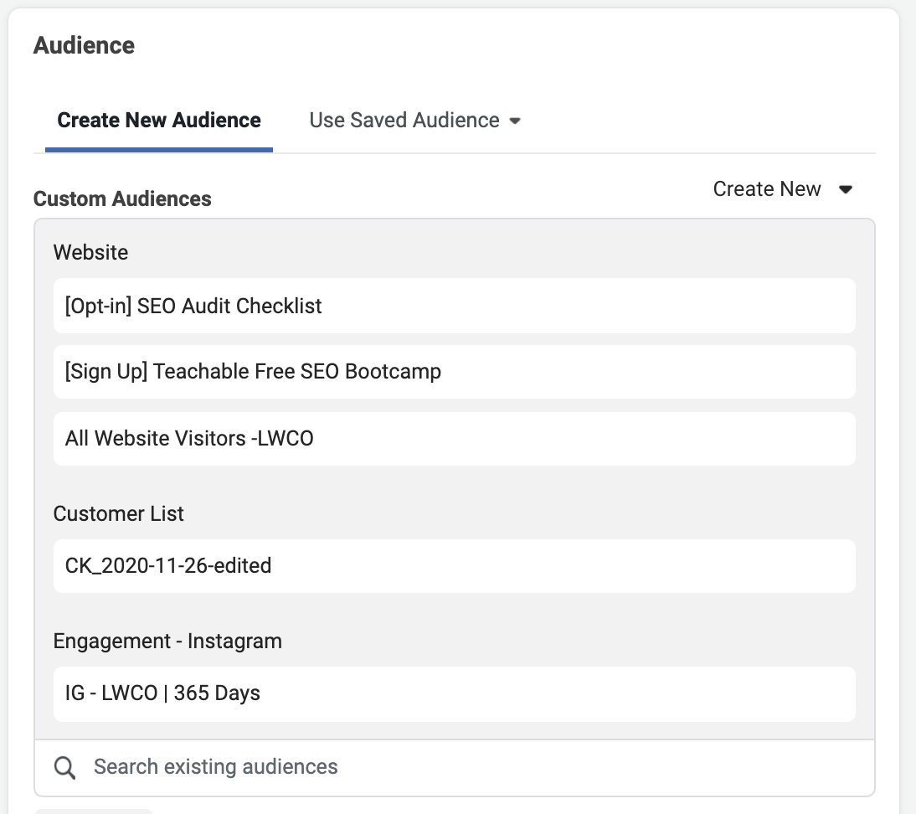Switch to the Use Saved Audience tab
The width and height of the screenshot is (916, 814).
(x=403, y=120)
